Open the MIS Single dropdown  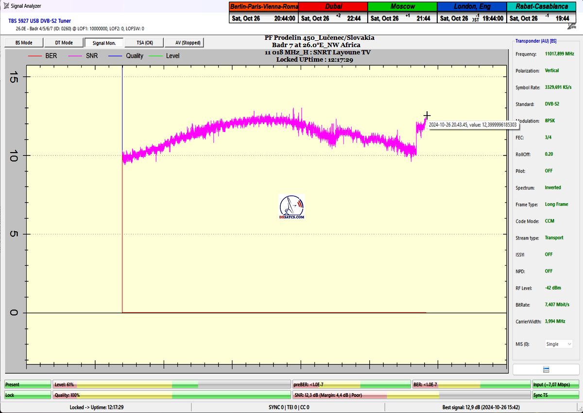[x=559, y=344]
